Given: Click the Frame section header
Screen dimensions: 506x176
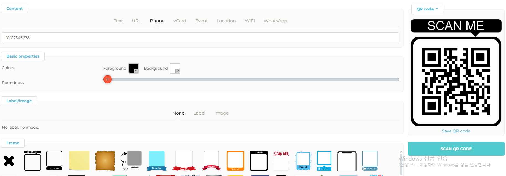Looking at the screenshot, I should point(13,143).
